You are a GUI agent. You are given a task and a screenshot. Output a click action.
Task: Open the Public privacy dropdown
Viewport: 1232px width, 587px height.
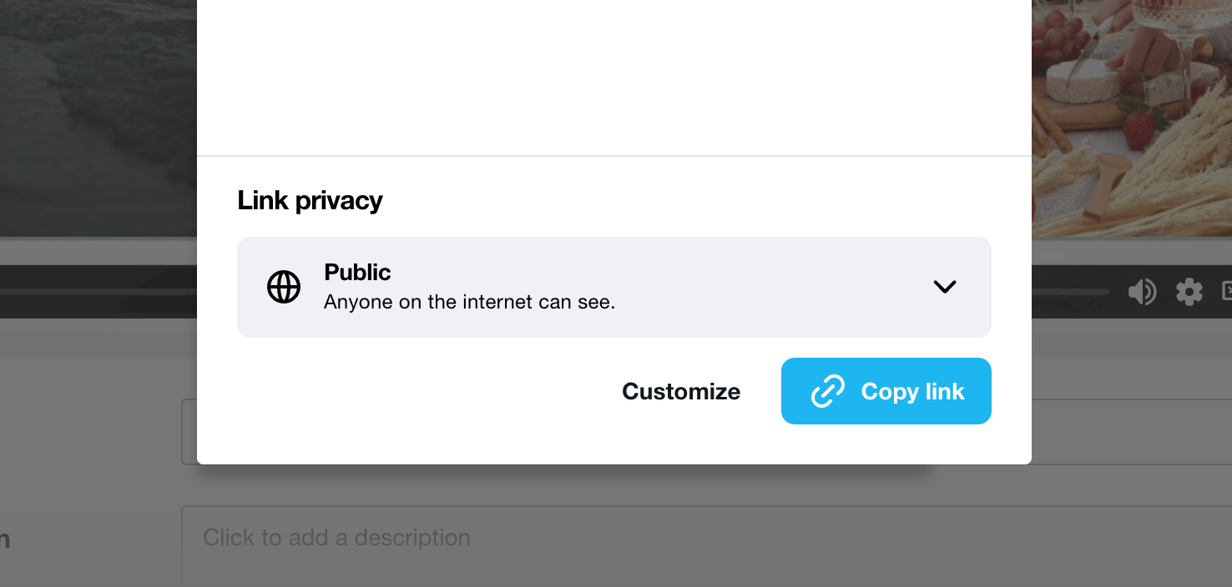(x=614, y=287)
